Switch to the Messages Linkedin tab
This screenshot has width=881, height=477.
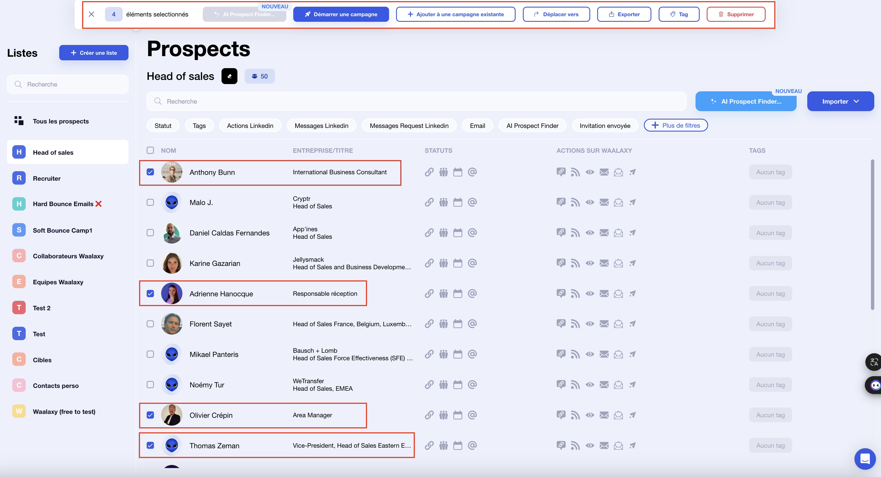pyautogui.click(x=321, y=125)
